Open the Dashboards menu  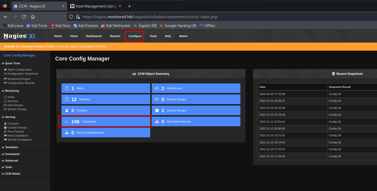pos(94,36)
